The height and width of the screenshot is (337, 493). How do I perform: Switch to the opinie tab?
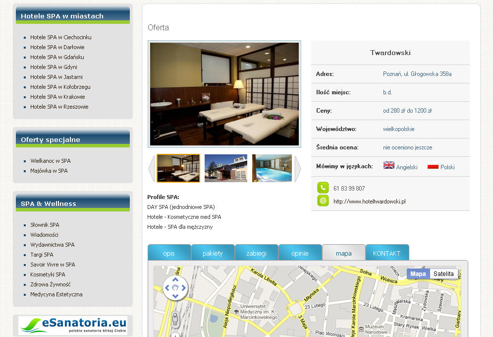pyautogui.click(x=300, y=253)
